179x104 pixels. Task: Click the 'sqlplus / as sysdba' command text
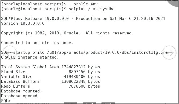(x=92, y=9)
